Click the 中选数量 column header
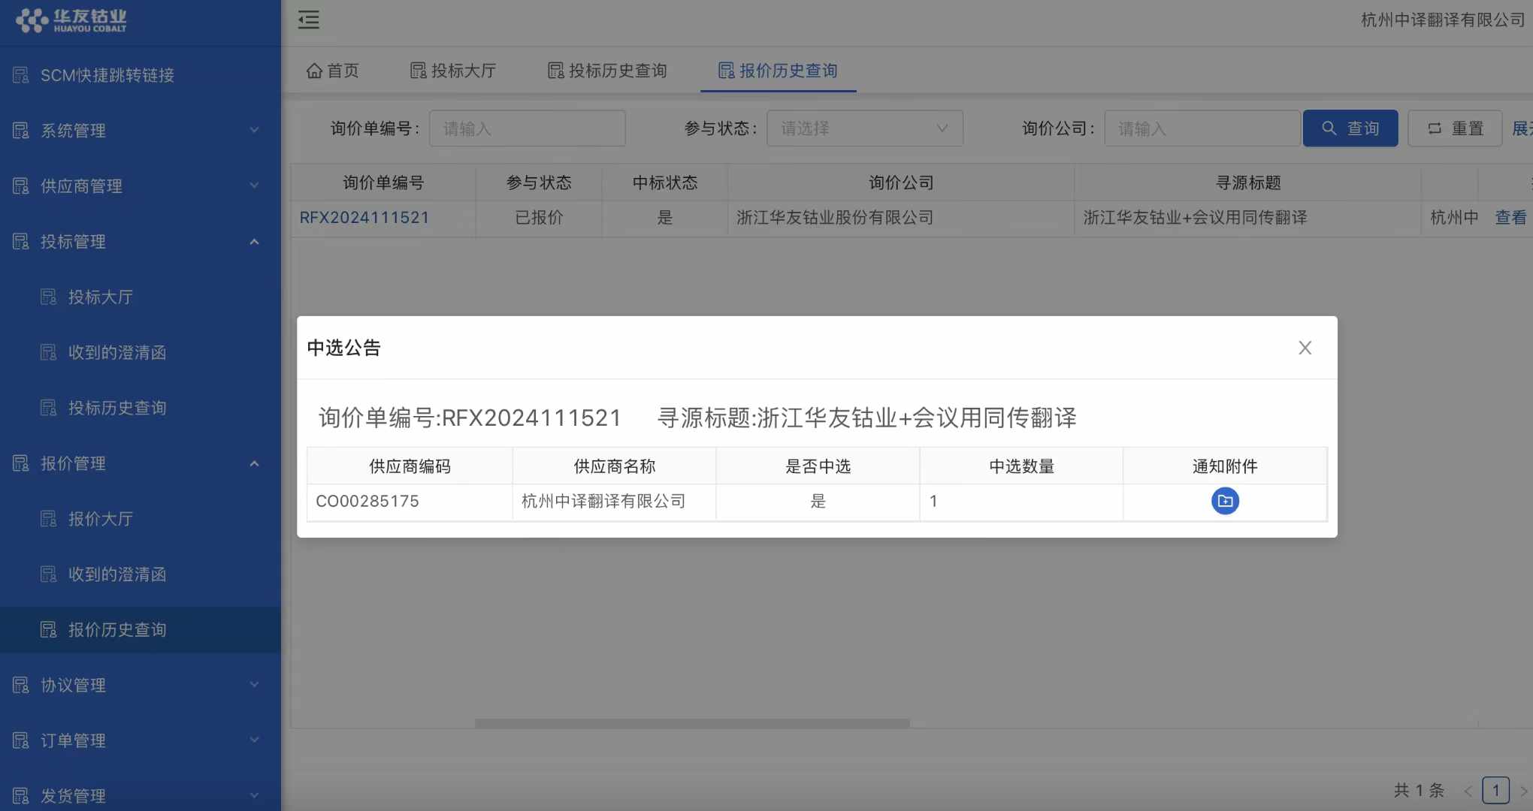Viewport: 1533px width, 811px height. click(x=1021, y=466)
